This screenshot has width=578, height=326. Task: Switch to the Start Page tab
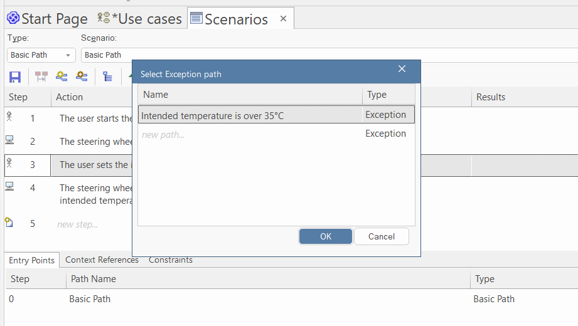[47, 19]
